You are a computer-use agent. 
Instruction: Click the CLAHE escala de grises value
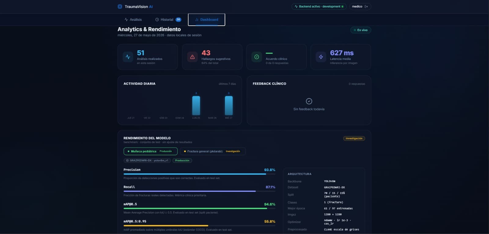pos(341,229)
